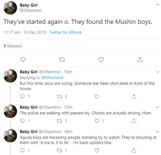Open Baby Girl's profile picture on main tweet

pos(10,8)
